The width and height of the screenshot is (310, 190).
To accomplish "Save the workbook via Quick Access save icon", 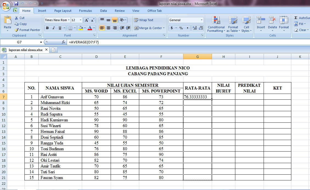I will click(x=16, y=4).
